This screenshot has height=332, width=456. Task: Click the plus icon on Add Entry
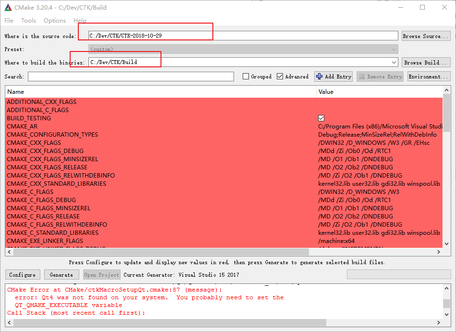pyautogui.click(x=320, y=77)
